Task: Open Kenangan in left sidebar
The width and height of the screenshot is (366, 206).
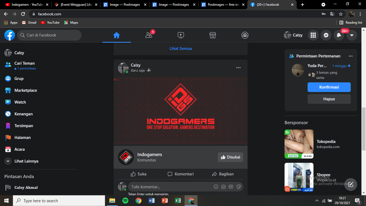Action: [x=40, y=114]
